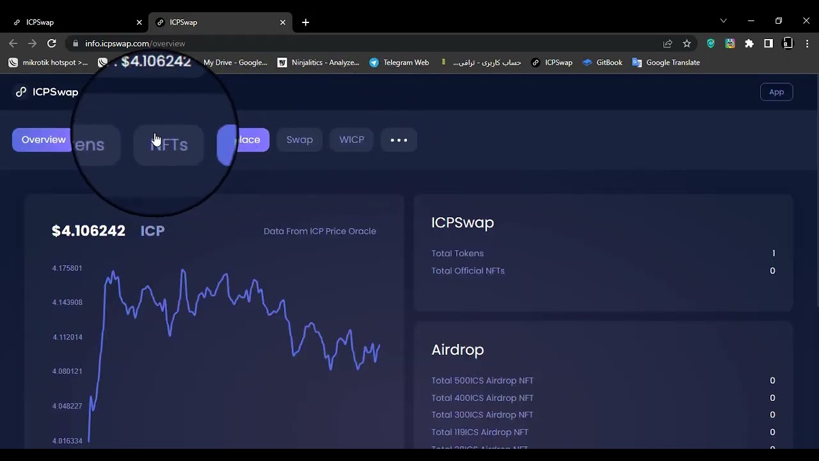Click the Total Tokens value 1
The height and width of the screenshot is (461, 819).
(x=774, y=254)
